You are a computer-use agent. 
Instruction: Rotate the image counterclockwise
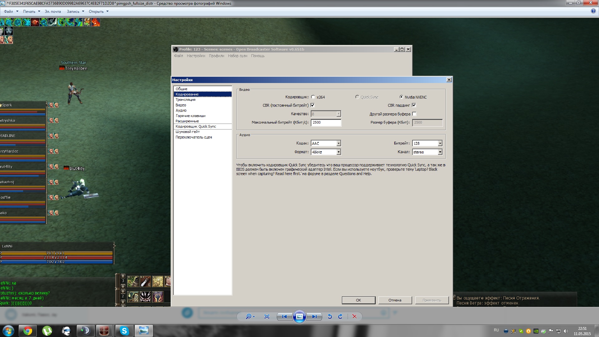tap(330, 316)
